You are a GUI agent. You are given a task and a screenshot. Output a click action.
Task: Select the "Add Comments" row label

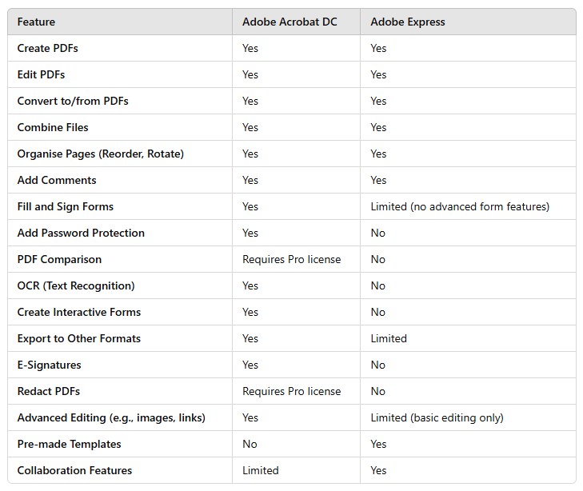pyautogui.click(x=57, y=180)
